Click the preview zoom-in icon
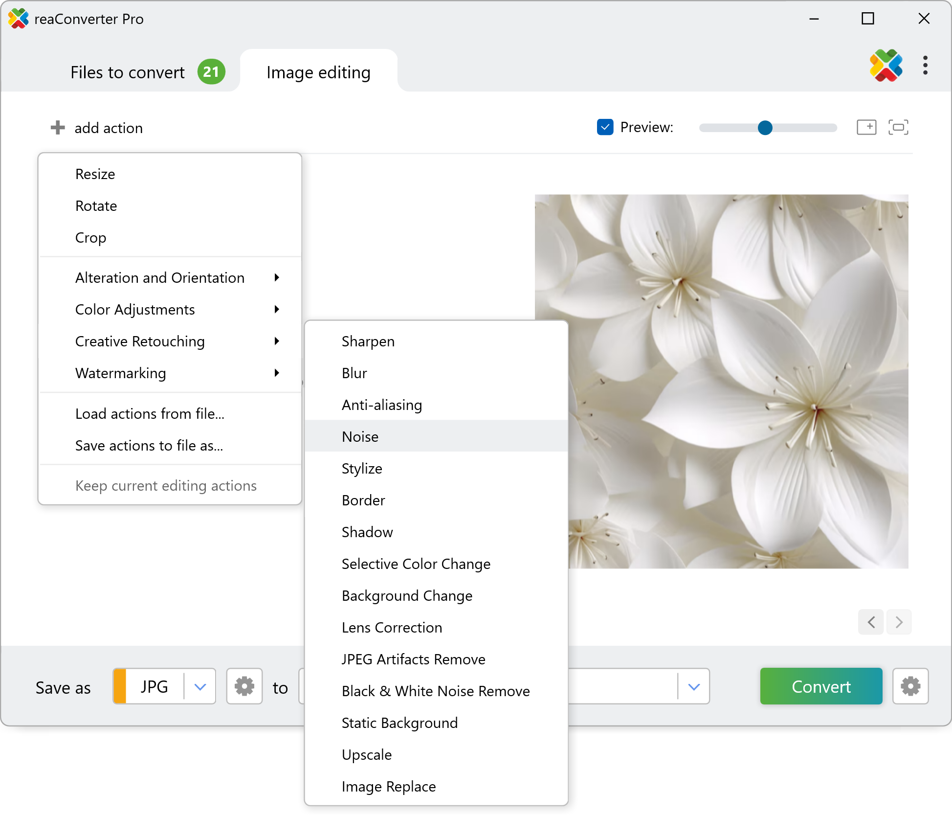Image resolution: width=952 pixels, height=816 pixels. pos(866,127)
